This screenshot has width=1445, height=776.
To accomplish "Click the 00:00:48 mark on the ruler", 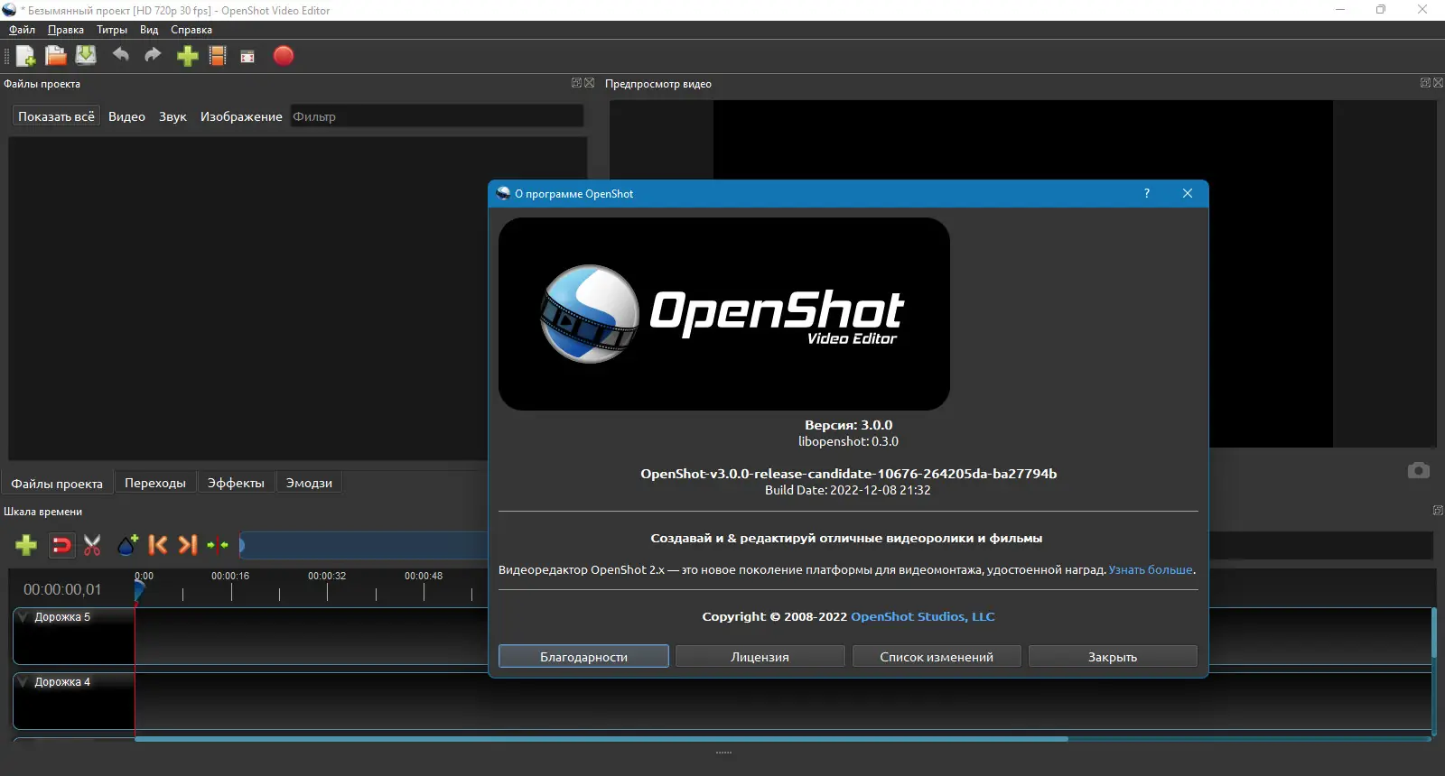I will pyautogui.click(x=424, y=576).
